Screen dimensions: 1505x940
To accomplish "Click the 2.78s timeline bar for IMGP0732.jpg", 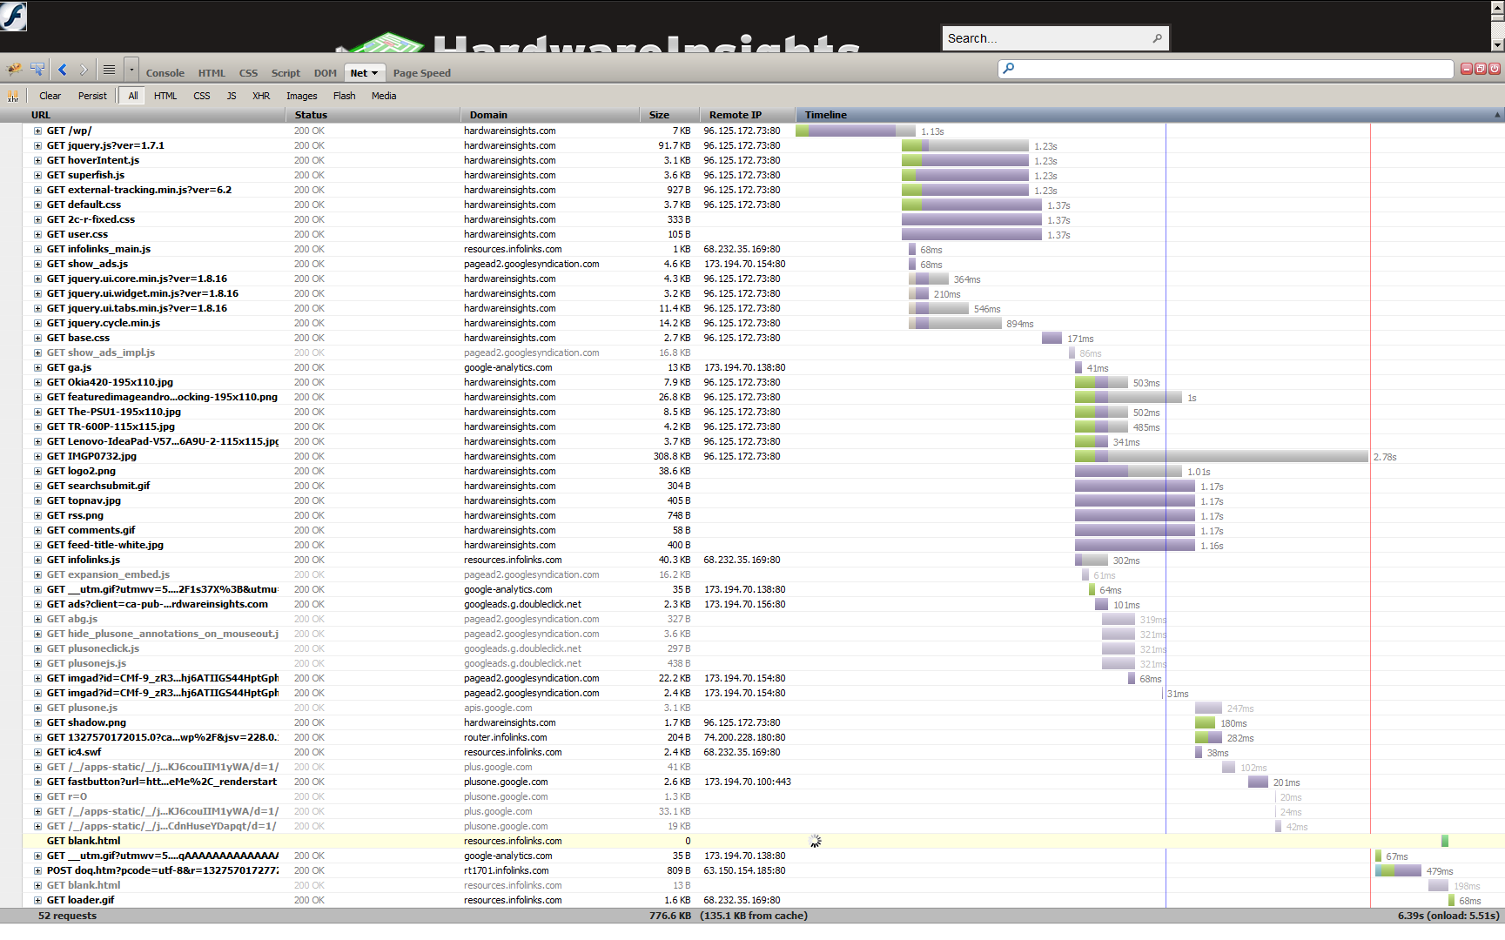I will click(x=1221, y=457).
